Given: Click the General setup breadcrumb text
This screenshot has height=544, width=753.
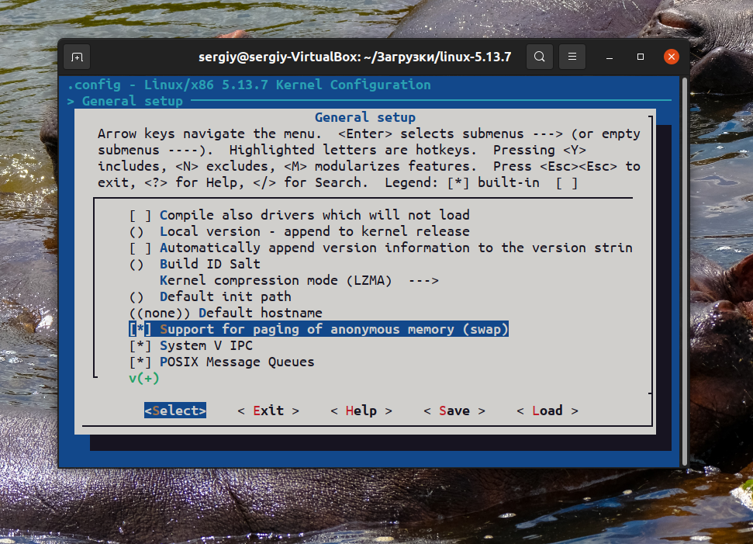Looking at the screenshot, I should [x=132, y=102].
